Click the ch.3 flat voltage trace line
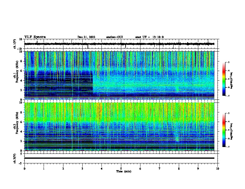The width and height of the screenshot is (245, 189). point(119,158)
